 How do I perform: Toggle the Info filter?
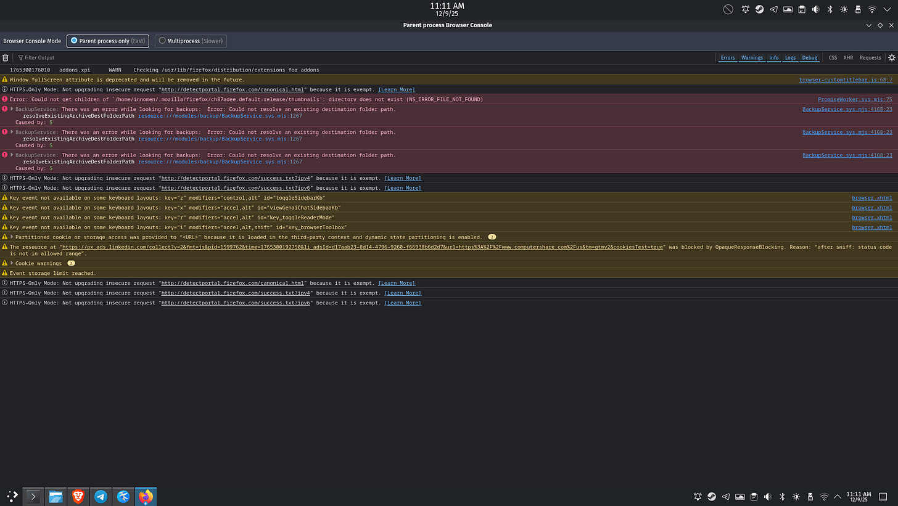(773, 57)
